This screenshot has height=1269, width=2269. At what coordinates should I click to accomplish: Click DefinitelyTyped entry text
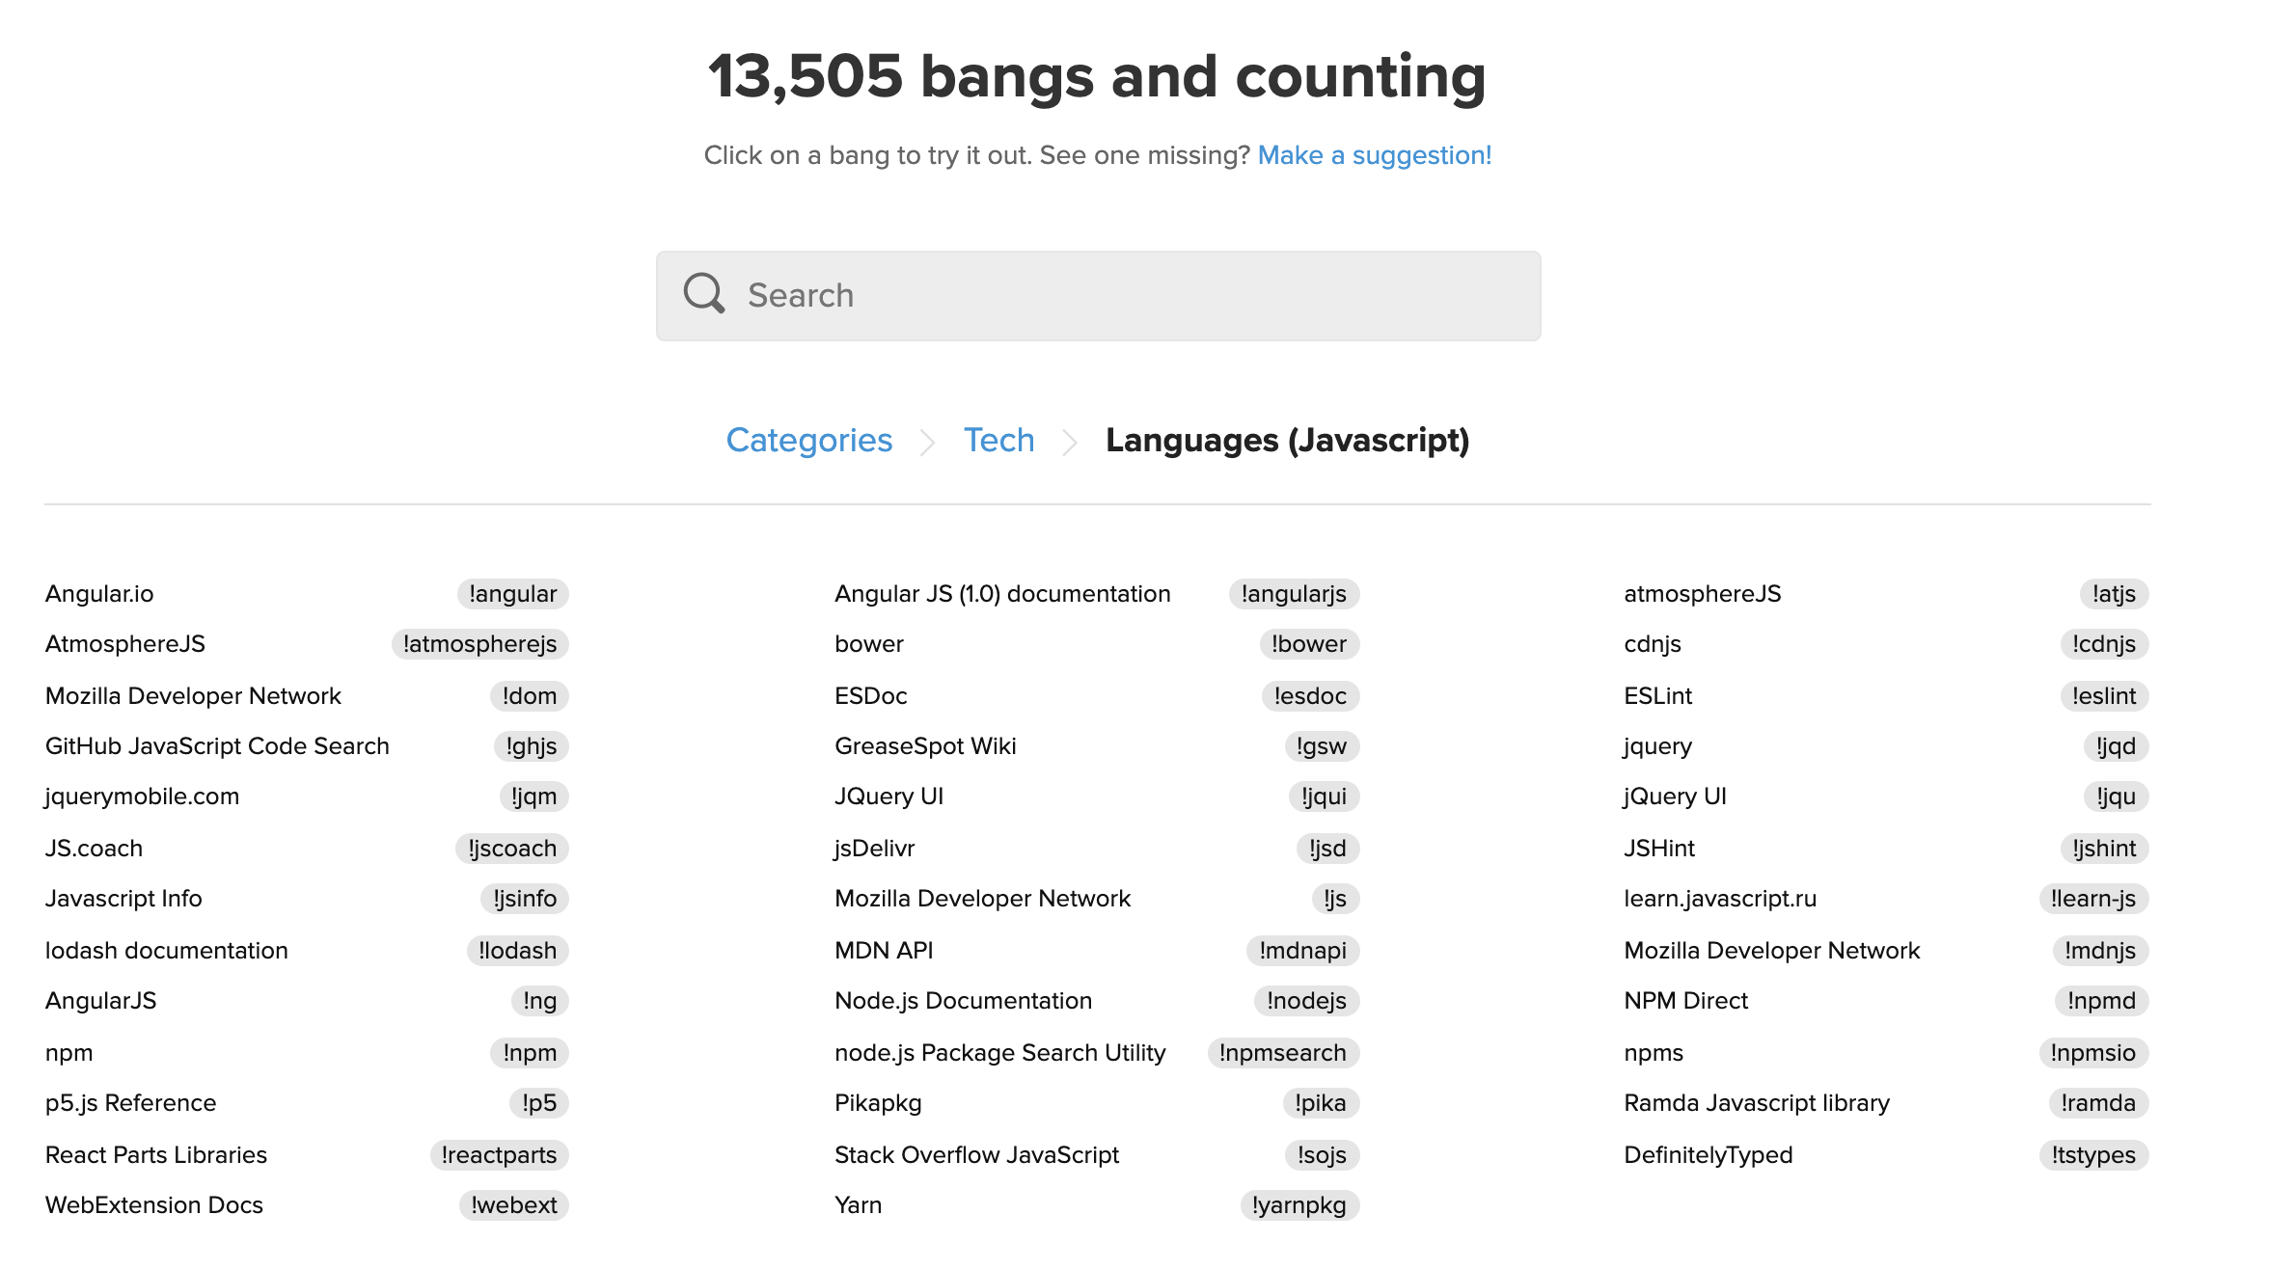coord(1708,1155)
